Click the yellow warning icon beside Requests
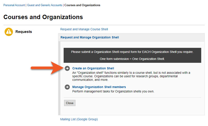Screen dimensions: 208x126 [x=9, y=32]
